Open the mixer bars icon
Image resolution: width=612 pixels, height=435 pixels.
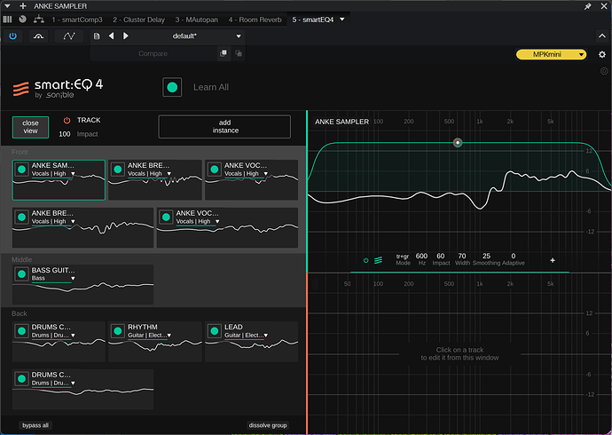point(7,20)
